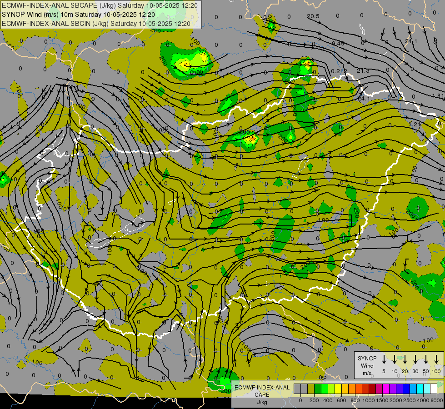
Task: Click the '800' tick on CAPE colour scale
Action: pyautogui.click(x=355, y=400)
